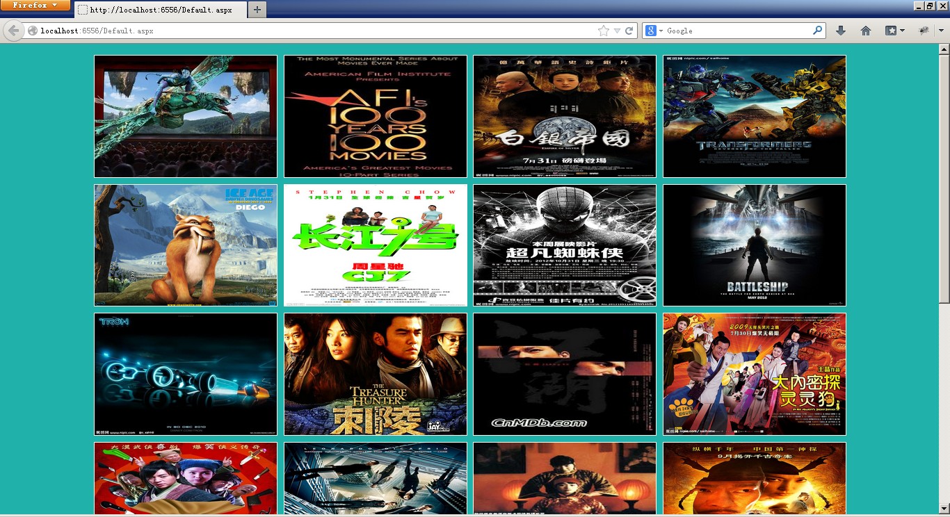
Task: Open The Treasure Hunter poster
Action: [x=376, y=375]
